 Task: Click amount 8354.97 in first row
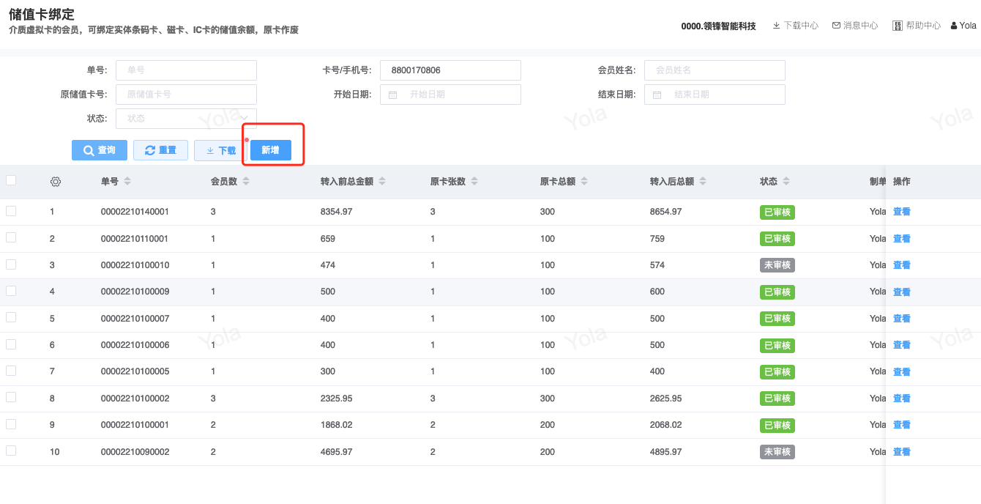pos(337,212)
